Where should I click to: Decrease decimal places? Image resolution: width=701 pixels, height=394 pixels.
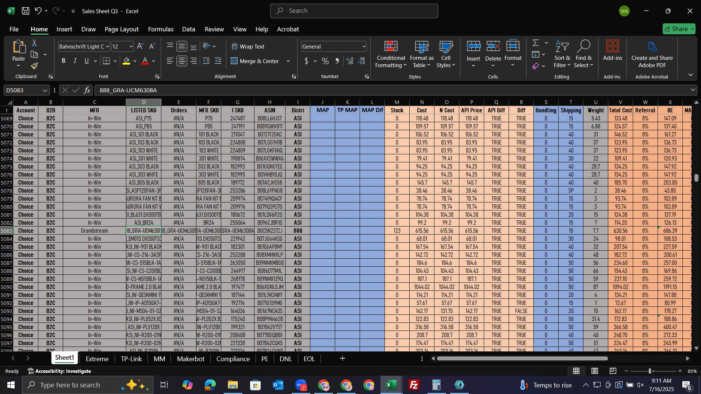[x=361, y=61]
